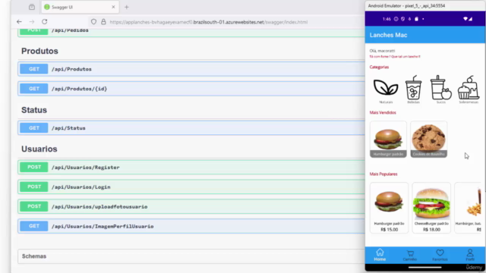This screenshot has height=273, width=486.
Task: Open the Carrinho cart tab
Action: click(410, 255)
